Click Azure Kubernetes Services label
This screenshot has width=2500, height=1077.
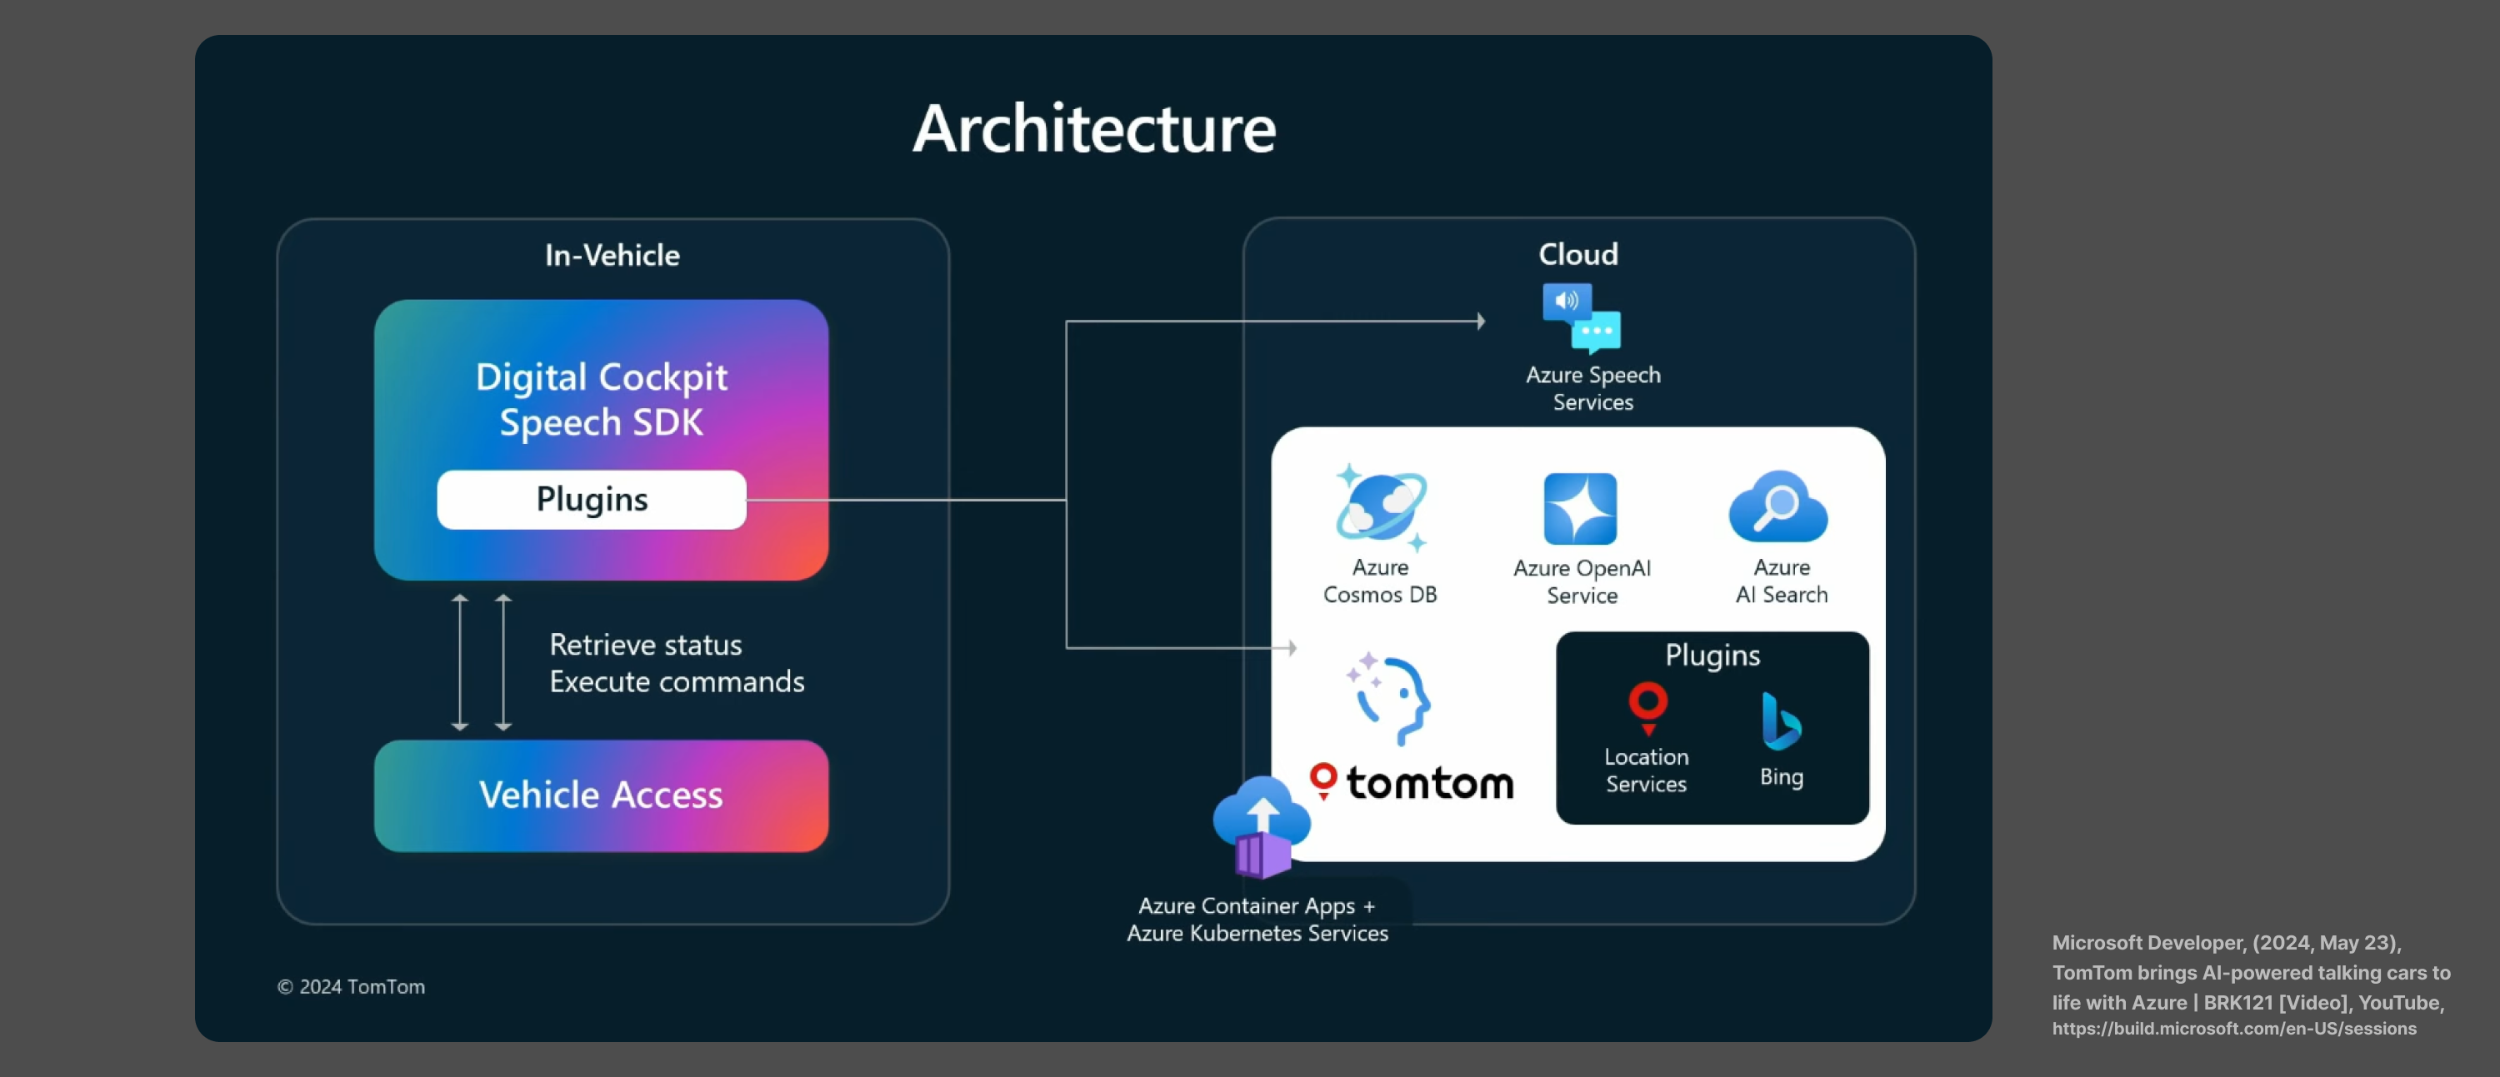click(1257, 934)
